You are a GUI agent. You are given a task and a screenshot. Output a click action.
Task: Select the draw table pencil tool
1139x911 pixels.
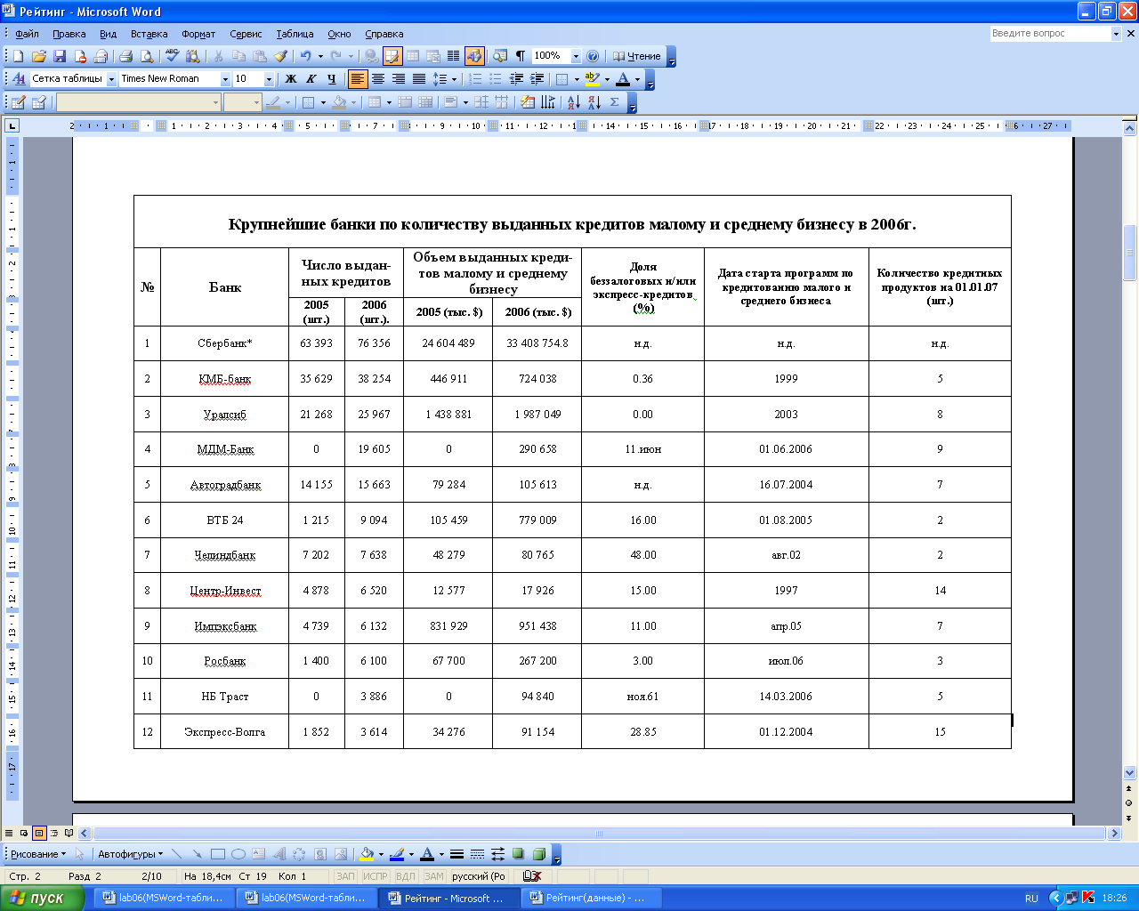coord(18,102)
